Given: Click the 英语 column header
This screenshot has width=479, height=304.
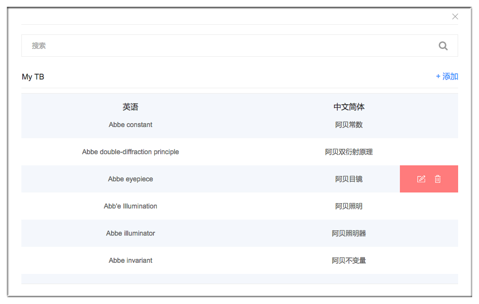Looking at the screenshot, I should (x=131, y=107).
